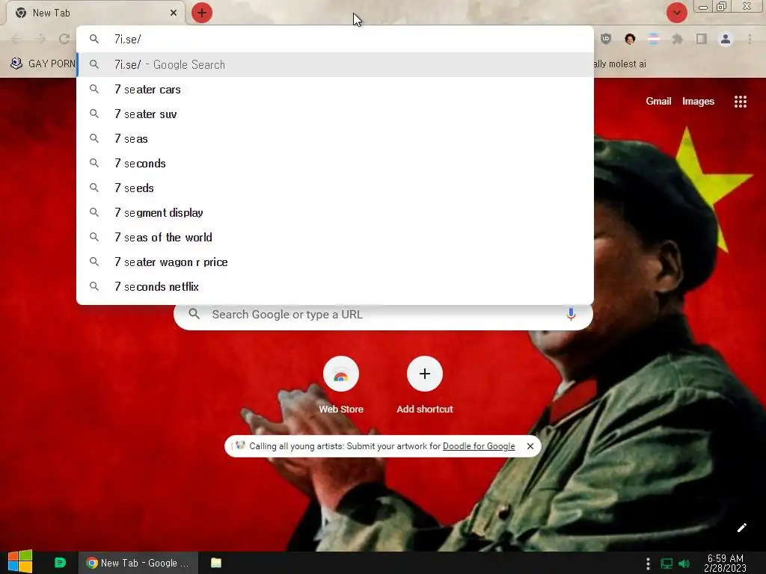Switch to 'New Tab - Google' taskbar item
This screenshot has width=766, height=574.
pos(138,563)
